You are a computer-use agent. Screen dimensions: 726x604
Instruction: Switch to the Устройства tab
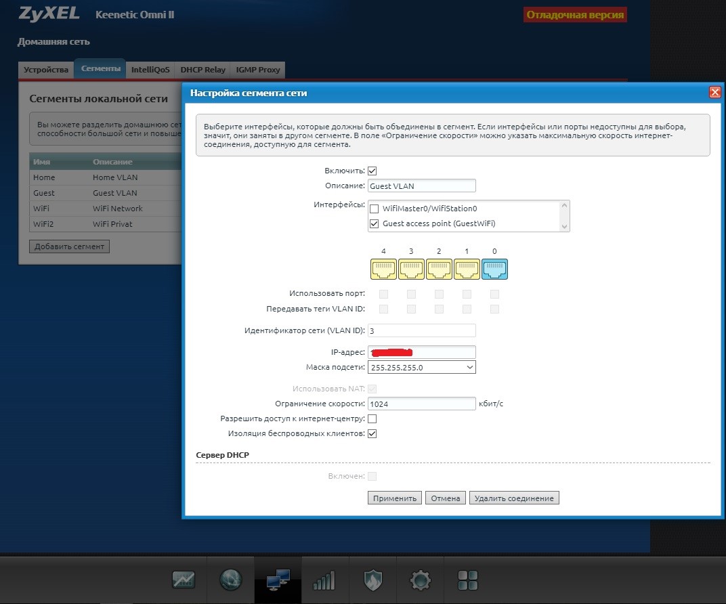click(x=46, y=70)
